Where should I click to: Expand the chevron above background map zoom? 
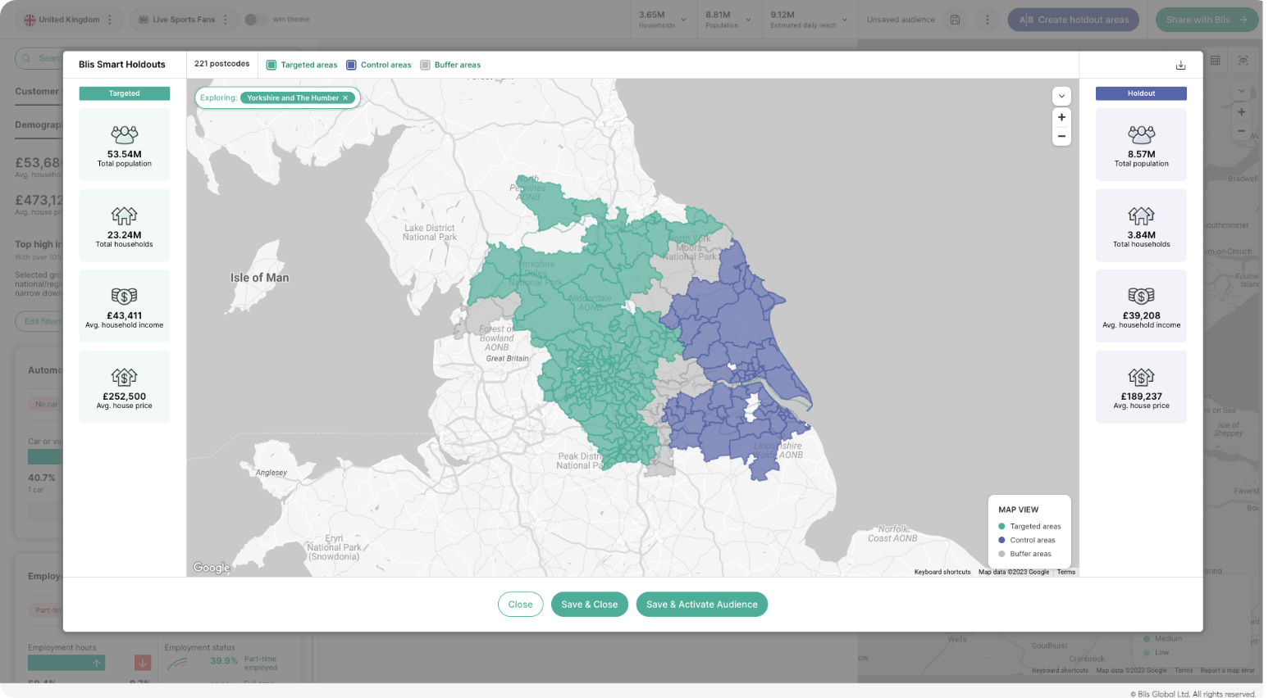click(1241, 91)
